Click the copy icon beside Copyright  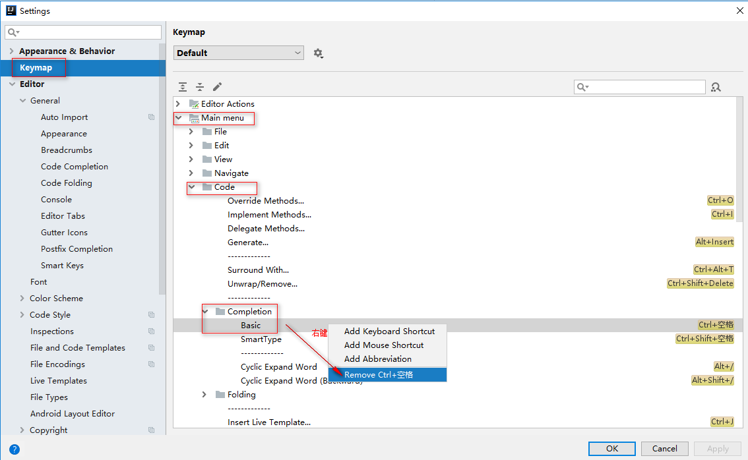coord(151,430)
